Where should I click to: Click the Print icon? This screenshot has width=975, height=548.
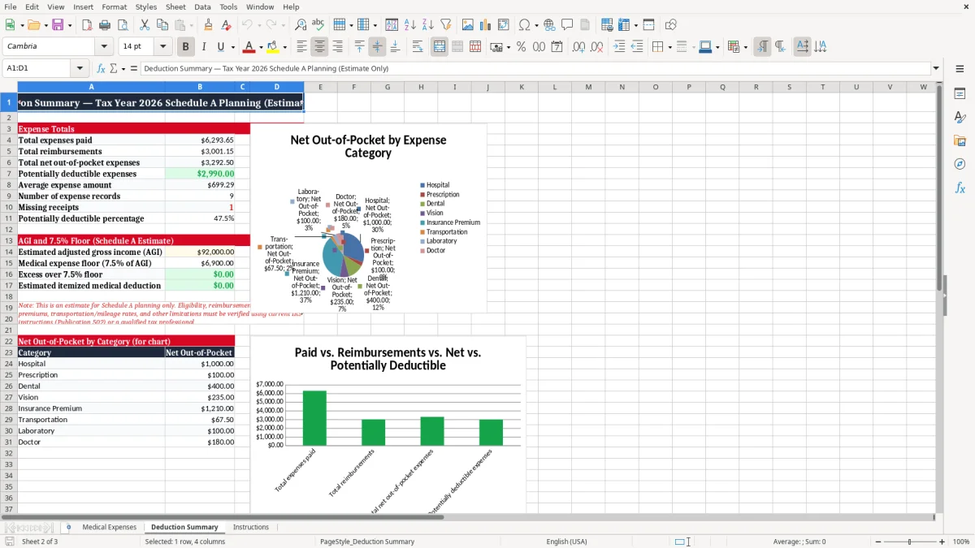104,25
